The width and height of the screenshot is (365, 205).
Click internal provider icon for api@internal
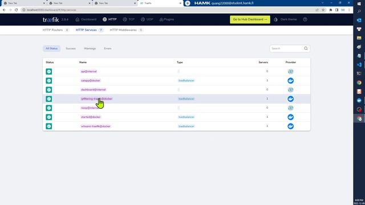(x=290, y=71)
